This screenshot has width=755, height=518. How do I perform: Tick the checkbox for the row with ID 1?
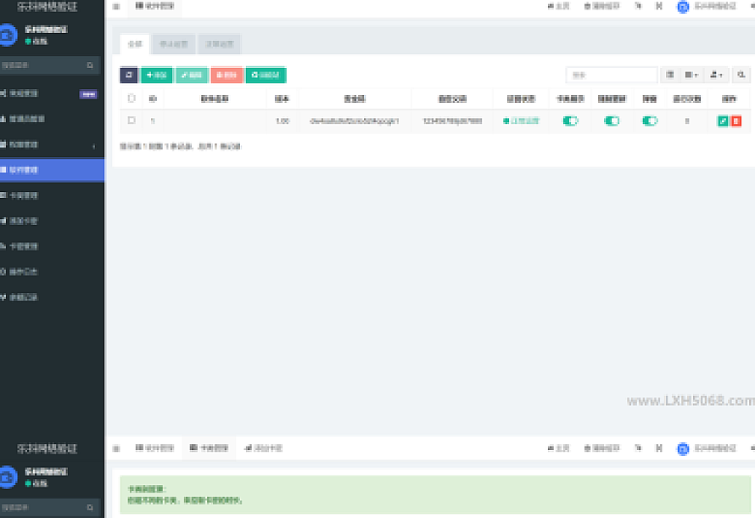point(131,121)
